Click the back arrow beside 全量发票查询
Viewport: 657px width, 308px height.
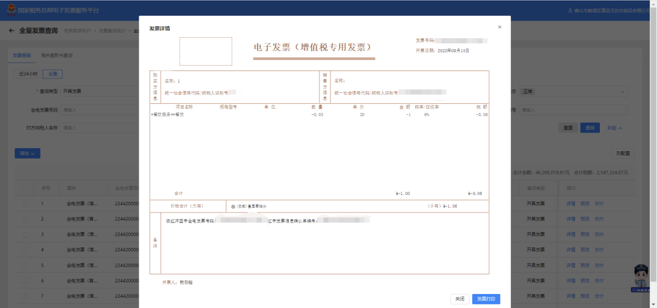point(12,30)
